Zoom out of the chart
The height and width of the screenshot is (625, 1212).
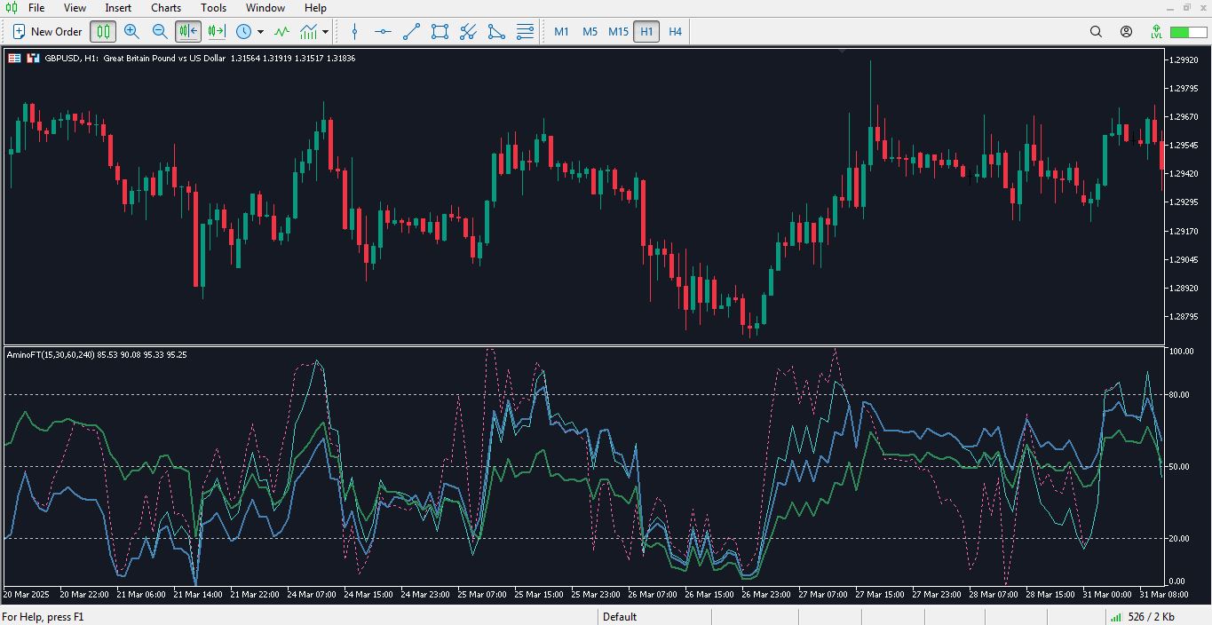tap(160, 32)
